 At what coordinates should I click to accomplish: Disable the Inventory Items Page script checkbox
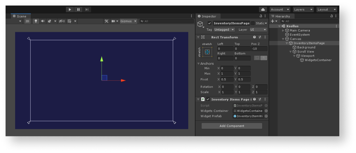[x=208, y=99]
